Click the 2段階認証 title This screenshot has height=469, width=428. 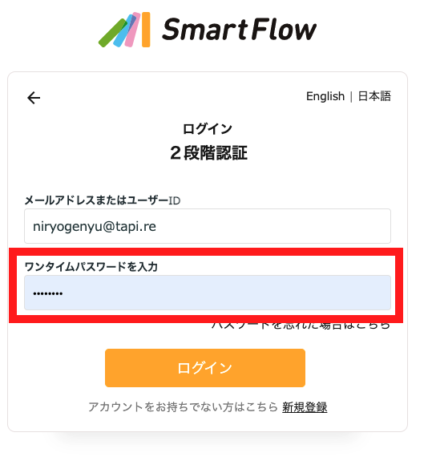pos(208,153)
